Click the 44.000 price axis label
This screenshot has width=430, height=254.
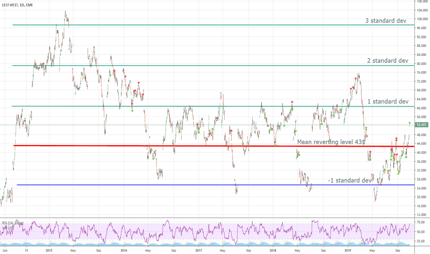[x=422, y=144]
